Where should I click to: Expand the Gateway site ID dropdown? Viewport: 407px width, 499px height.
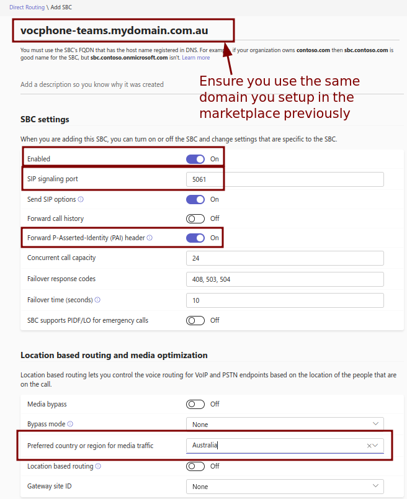coord(285,487)
